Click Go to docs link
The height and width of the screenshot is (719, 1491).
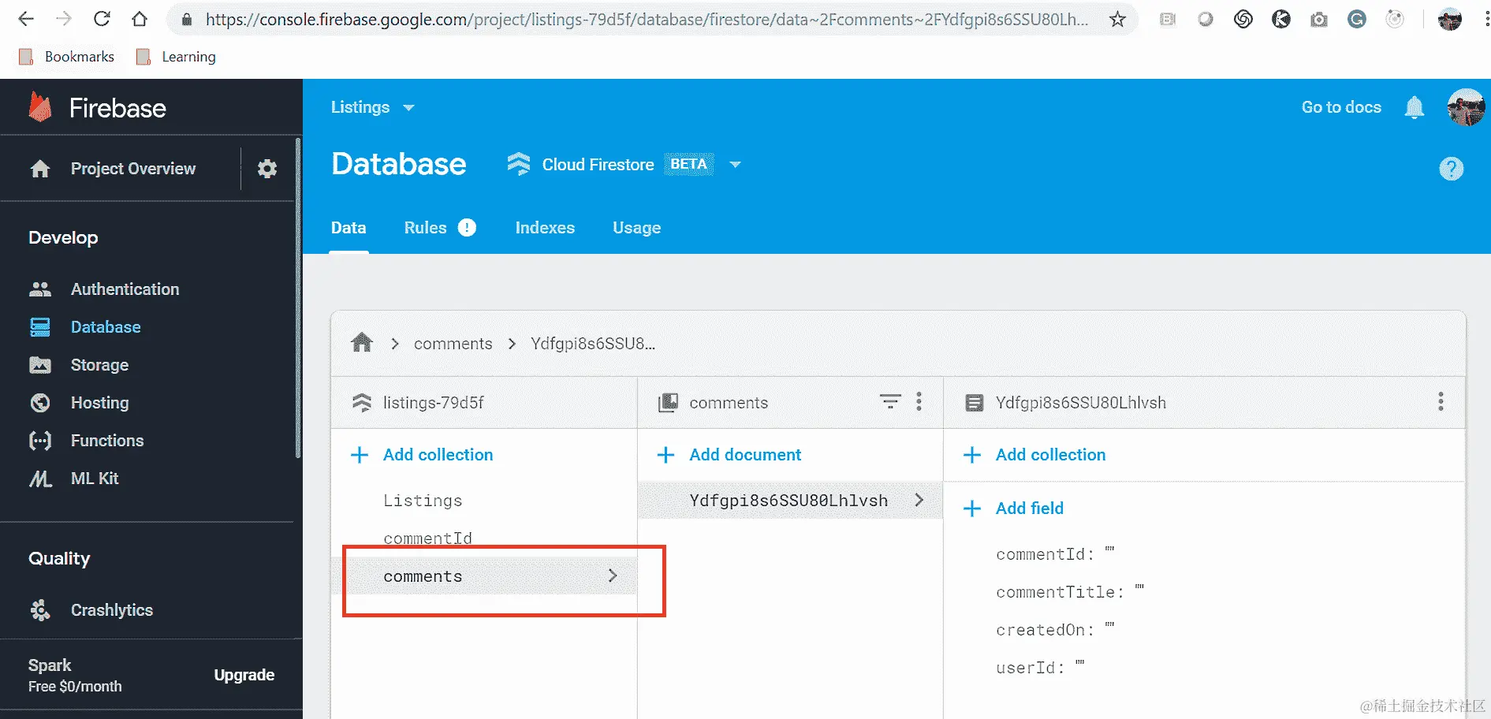[1341, 107]
